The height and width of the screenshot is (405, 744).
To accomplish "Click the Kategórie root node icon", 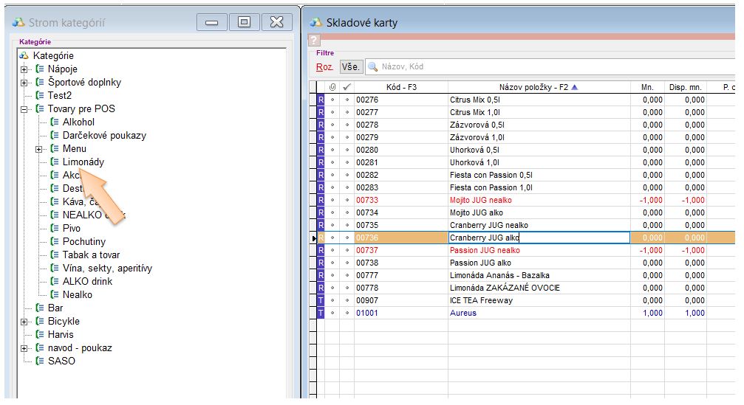I will (x=24, y=56).
